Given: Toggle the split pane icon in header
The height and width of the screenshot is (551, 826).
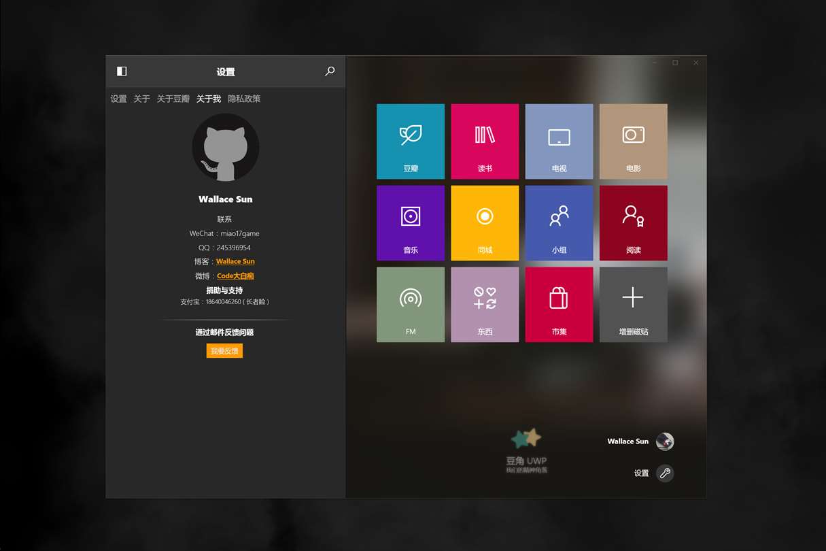Looking at the screenshot, I should coord(122,71).
